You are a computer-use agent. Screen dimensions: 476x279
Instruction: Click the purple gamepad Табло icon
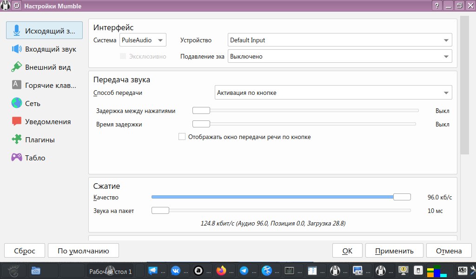17,157
